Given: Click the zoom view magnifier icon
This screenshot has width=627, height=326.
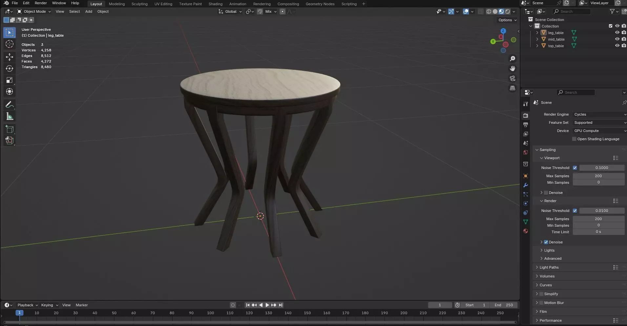Looking at the screenshot, I should (x=512, y=59).
